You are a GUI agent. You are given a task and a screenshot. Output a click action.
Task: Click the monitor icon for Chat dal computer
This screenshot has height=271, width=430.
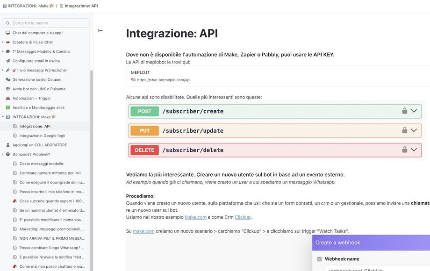pos(8,33)
